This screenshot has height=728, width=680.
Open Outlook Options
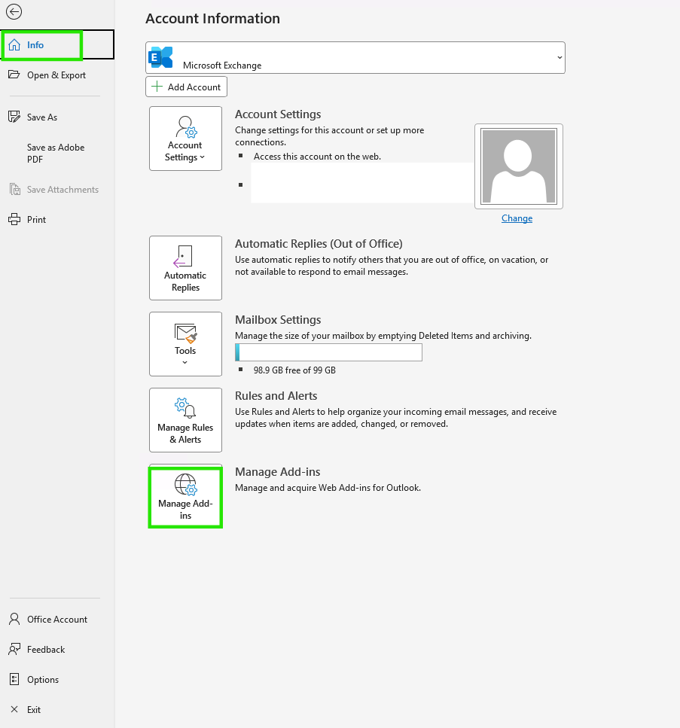click(43, 680)
